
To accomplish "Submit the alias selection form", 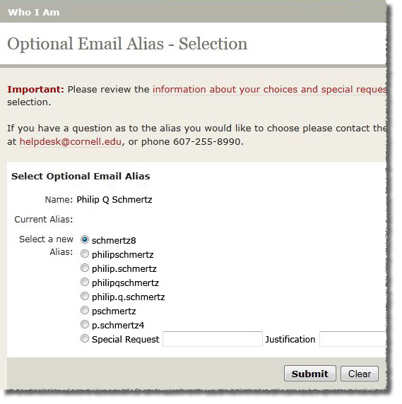I will (x=310, y=374).
